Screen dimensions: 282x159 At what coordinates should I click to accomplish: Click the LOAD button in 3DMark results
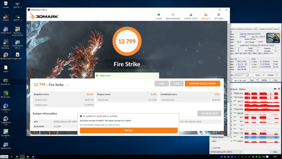[162, 83]
